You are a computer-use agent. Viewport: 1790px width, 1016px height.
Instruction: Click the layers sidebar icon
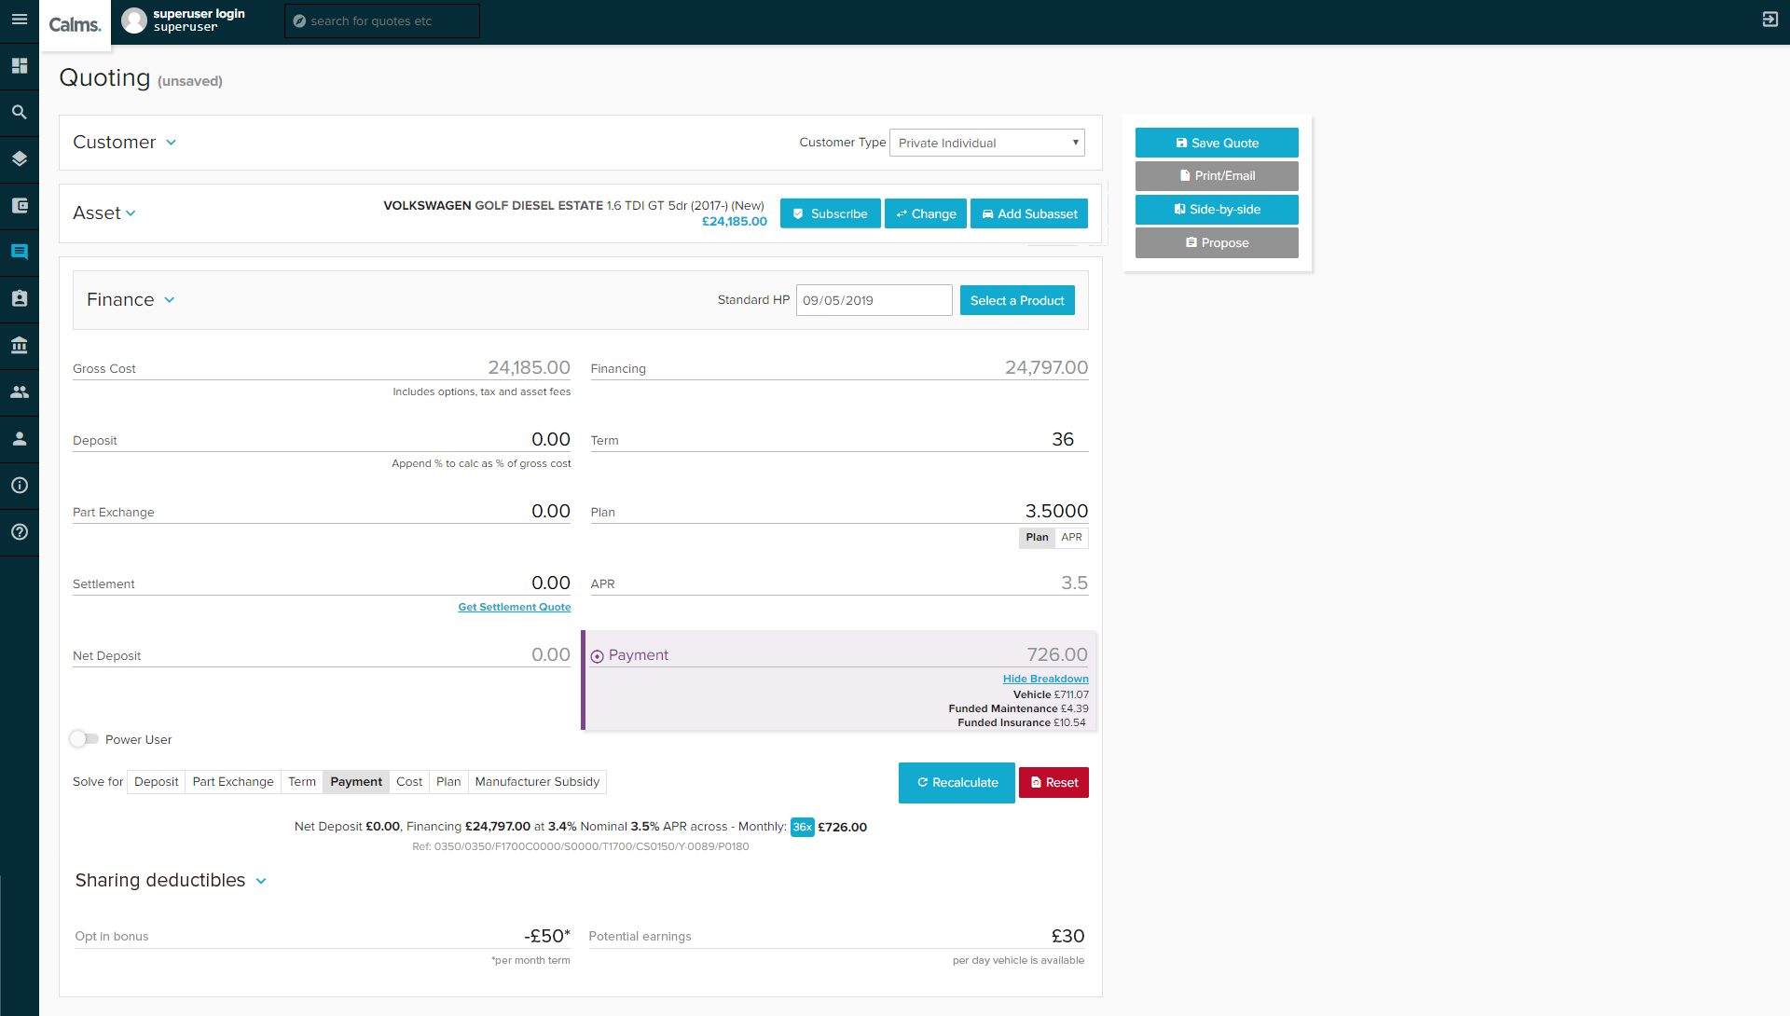(19, 159)
